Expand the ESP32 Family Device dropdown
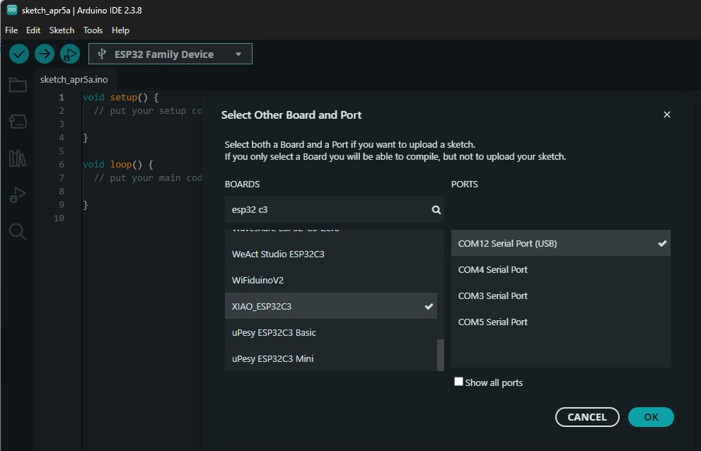The height and width of the screenshot is (451, 701). point(170,54)
